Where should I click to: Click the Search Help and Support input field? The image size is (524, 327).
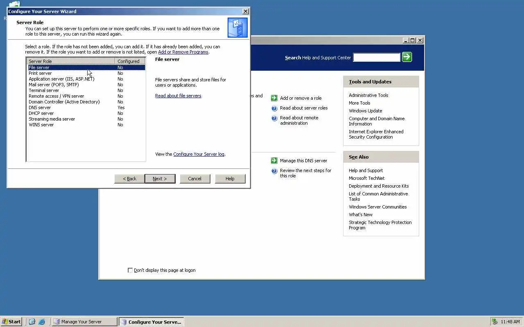tap(377, 58)
